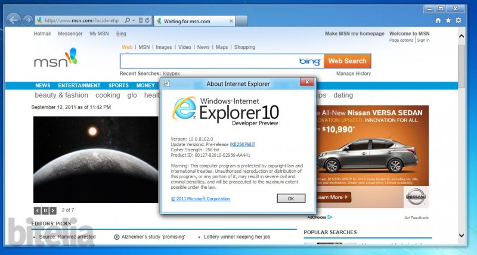Screen dimensions: 477x255
Task: Close the 'Waiting for msn.com' tab
Action: [231, 21]
